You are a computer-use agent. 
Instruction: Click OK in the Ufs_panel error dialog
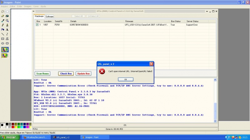[x=126, y=79]
